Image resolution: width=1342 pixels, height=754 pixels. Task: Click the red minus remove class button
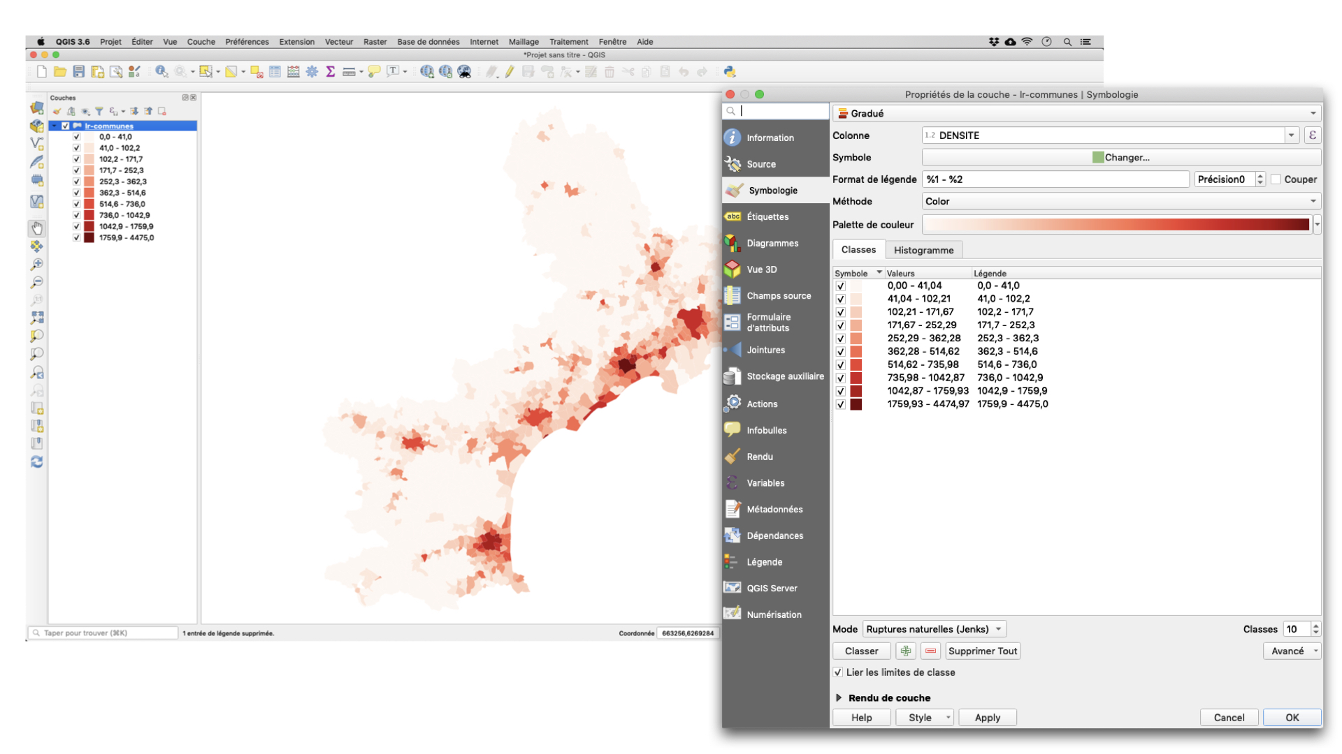930,651
